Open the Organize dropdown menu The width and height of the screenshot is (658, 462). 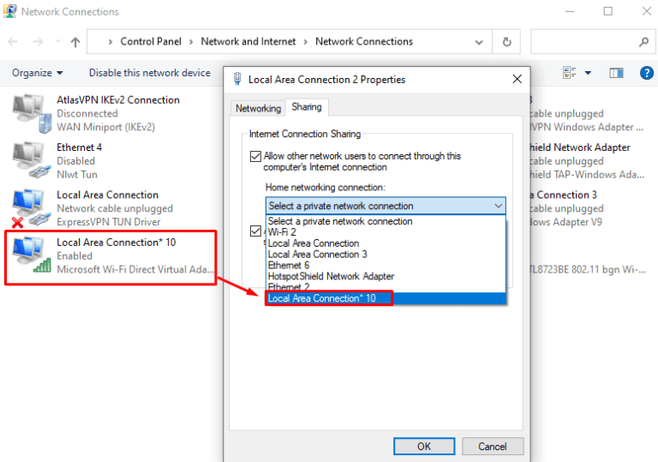click(x=38, y=74)
